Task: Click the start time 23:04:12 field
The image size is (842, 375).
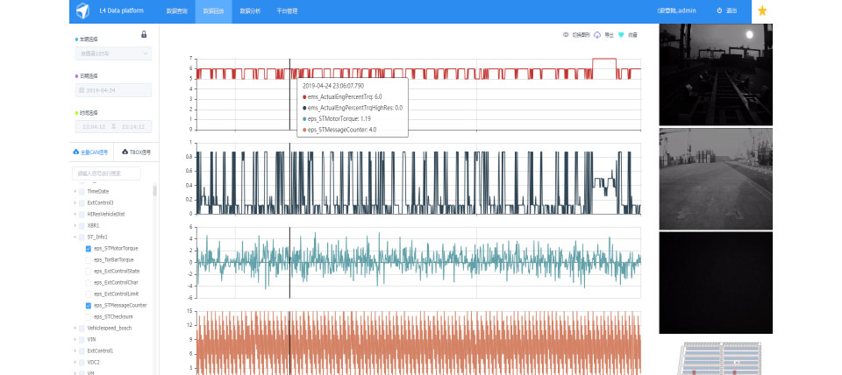Action: point(95,127)
